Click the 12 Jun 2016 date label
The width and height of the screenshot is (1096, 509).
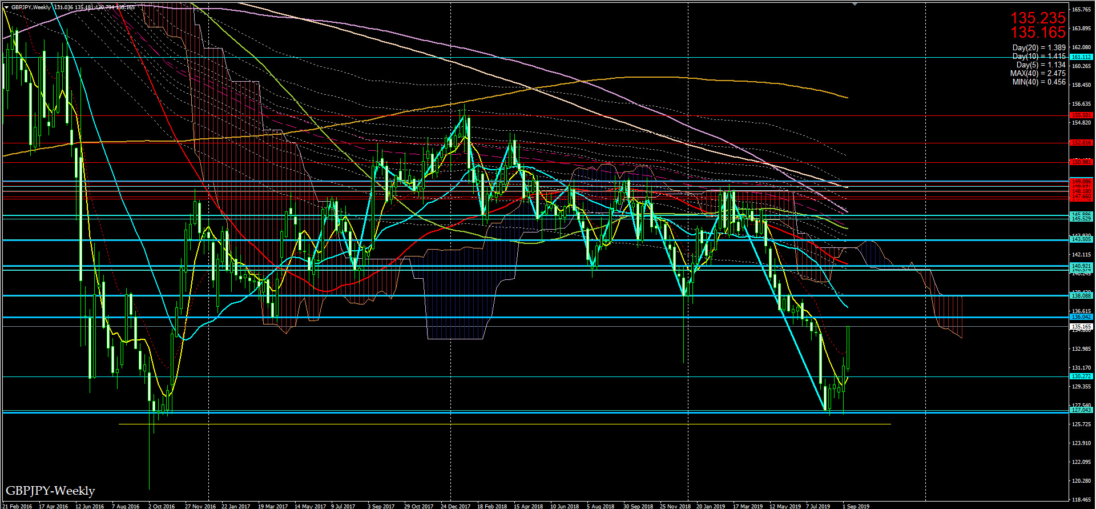tap(90, 506)
